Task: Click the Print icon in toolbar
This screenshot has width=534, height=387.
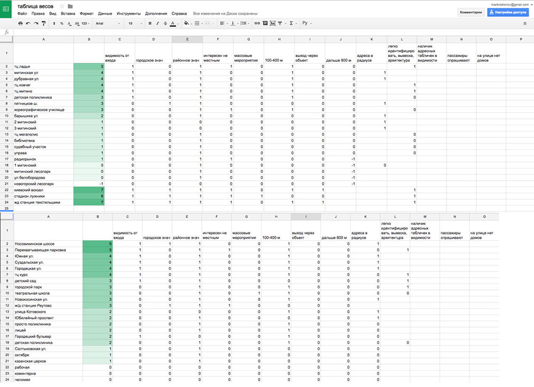Action: pyautogui.click(x=20, y=23)
